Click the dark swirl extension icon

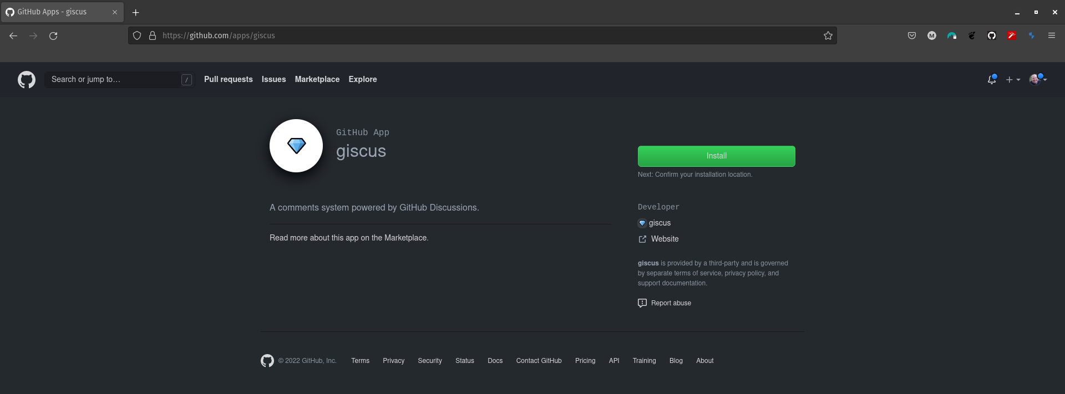(972, 35)
